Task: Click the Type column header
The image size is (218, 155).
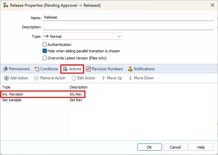Action: pyautogui.click(x=34, y=87)
